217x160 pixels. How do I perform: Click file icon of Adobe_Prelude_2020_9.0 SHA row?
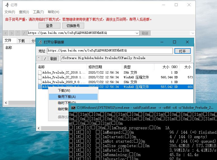pyautogui.click(x=40, y=82)
